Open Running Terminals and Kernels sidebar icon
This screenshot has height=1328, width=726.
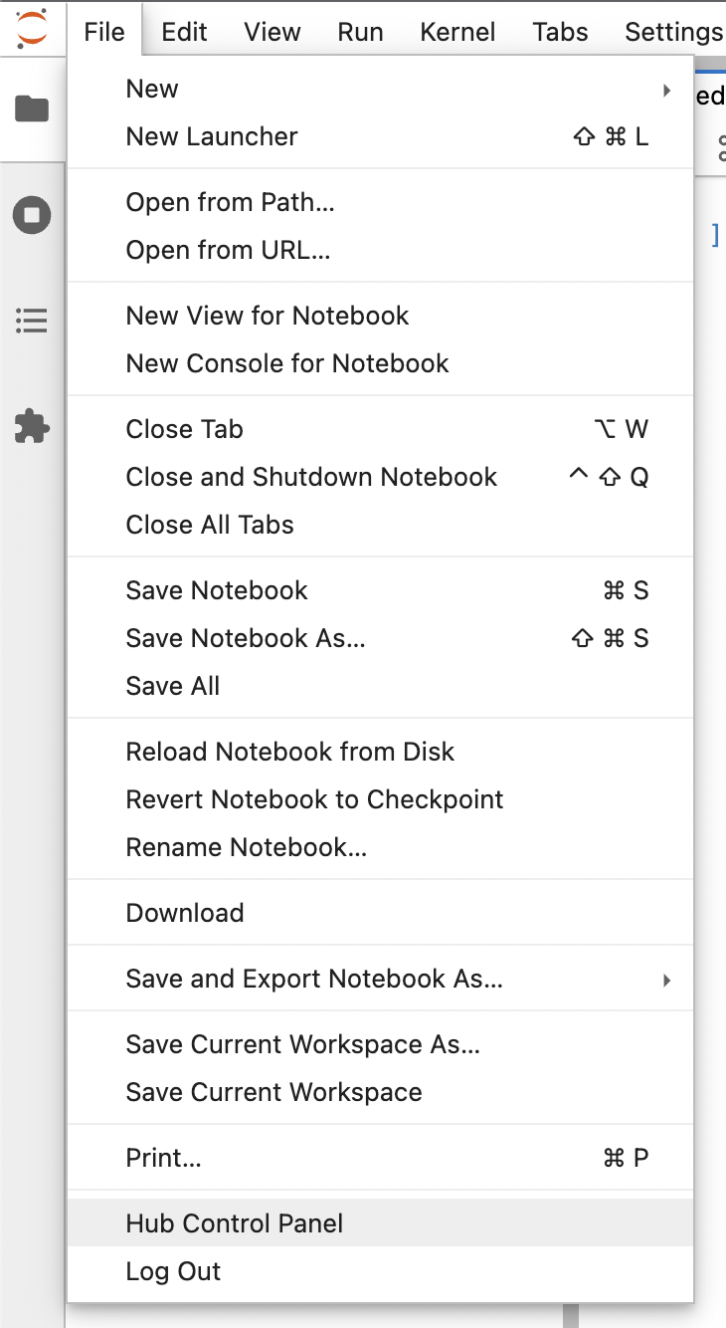pos(32,215)
